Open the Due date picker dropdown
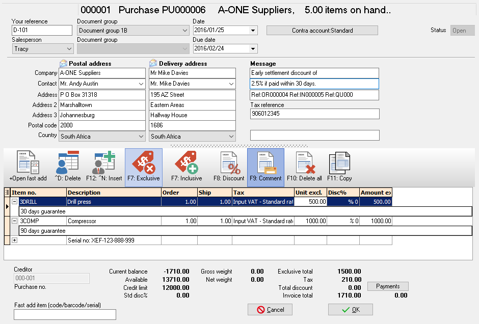The image size is (479, 324). tap(253, 49)
